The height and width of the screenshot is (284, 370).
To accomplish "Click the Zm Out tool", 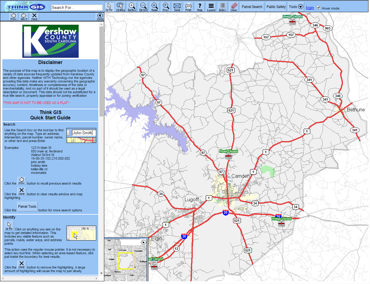I will pyautogui.click(x=143, y=7).
